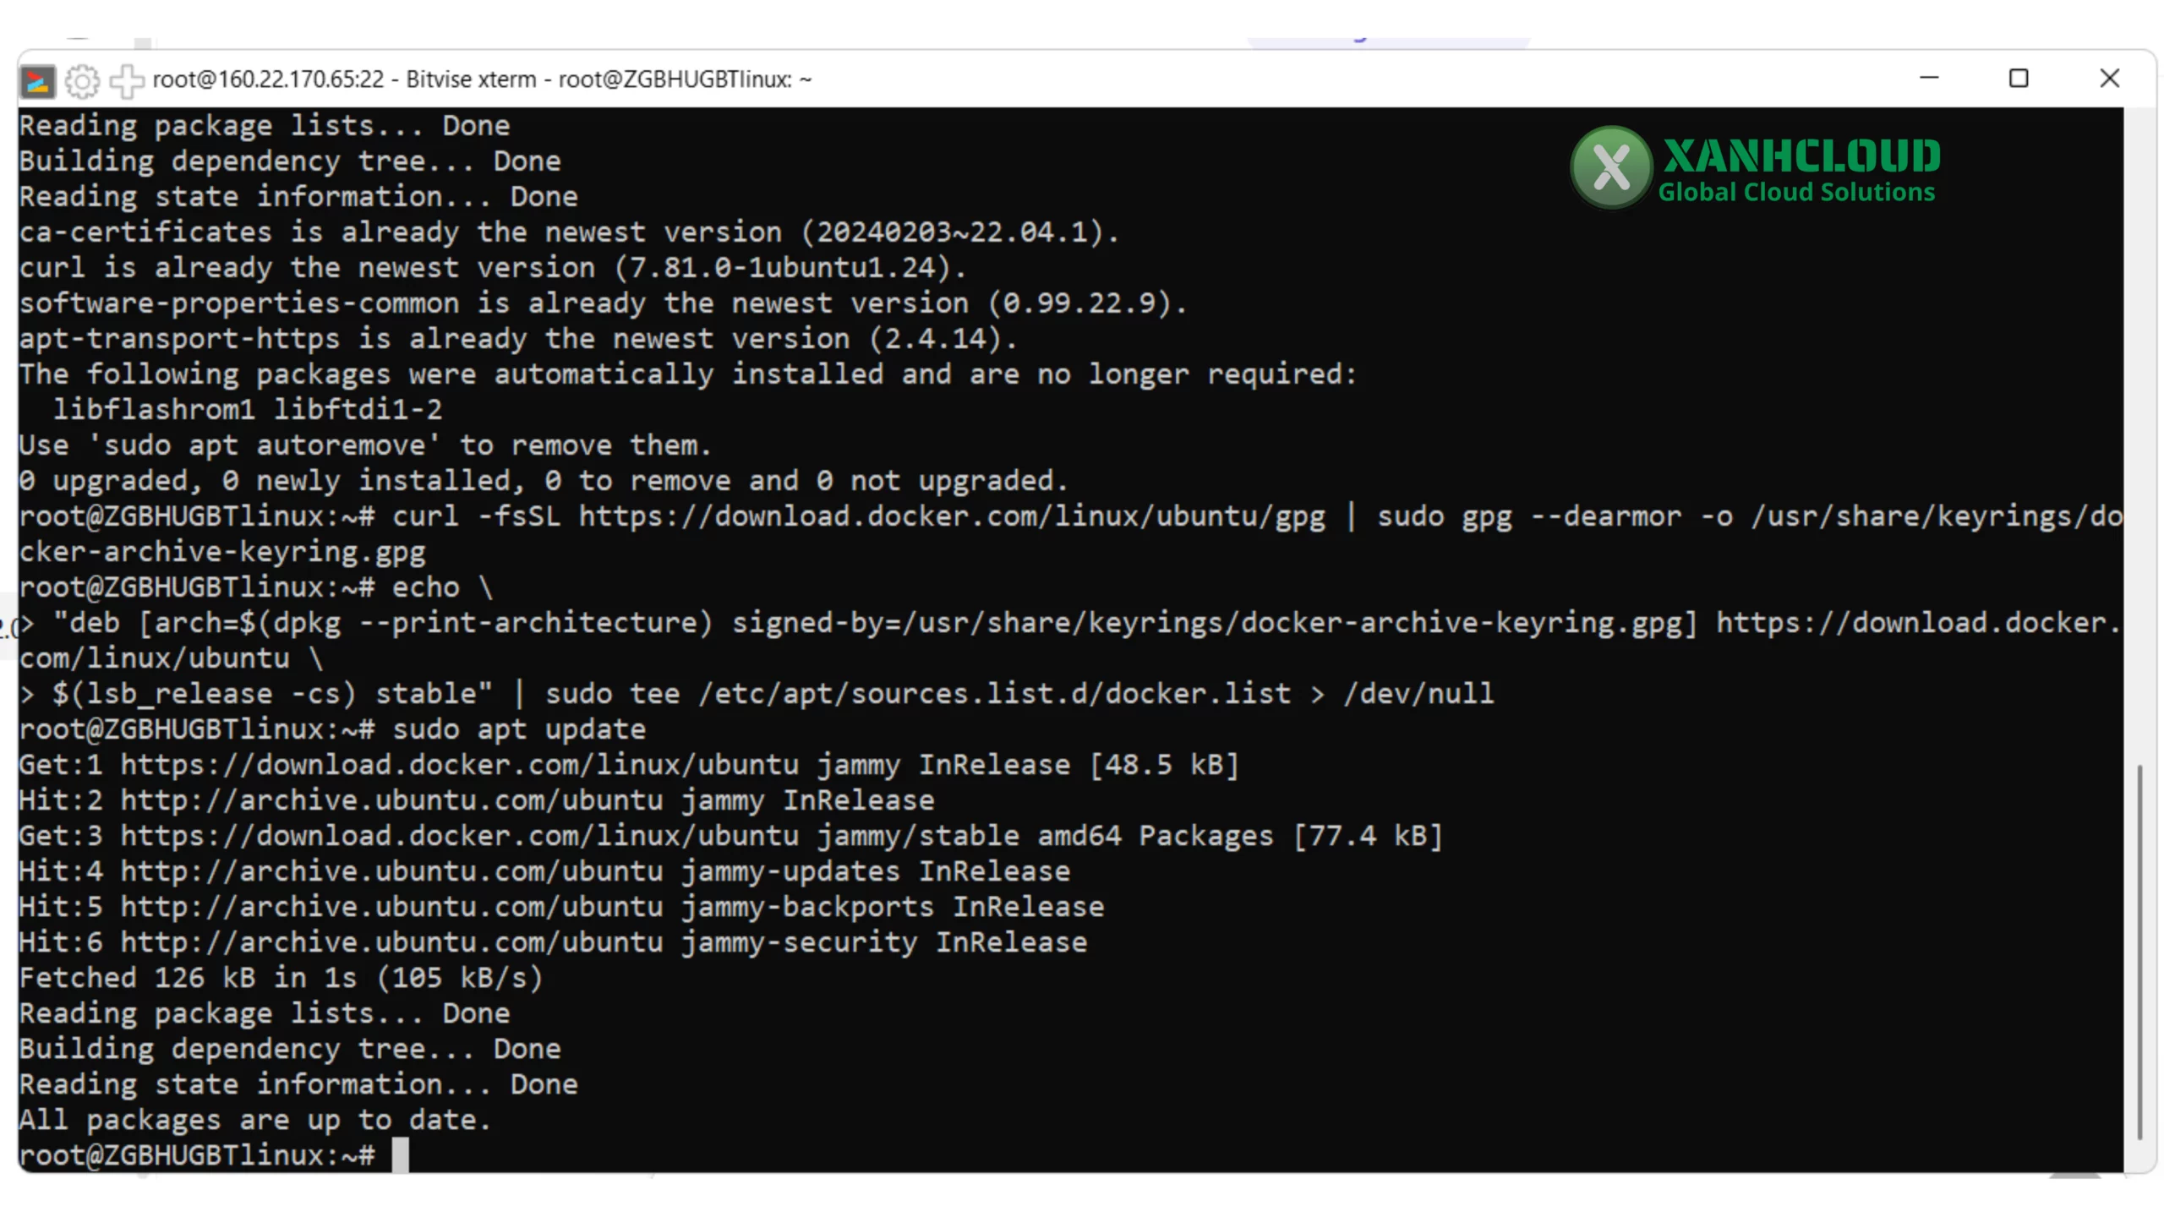Click the Bitvise xterm application icon
The width and height of the screenshot is (2164, 1217).
click(x=37, y=80)
